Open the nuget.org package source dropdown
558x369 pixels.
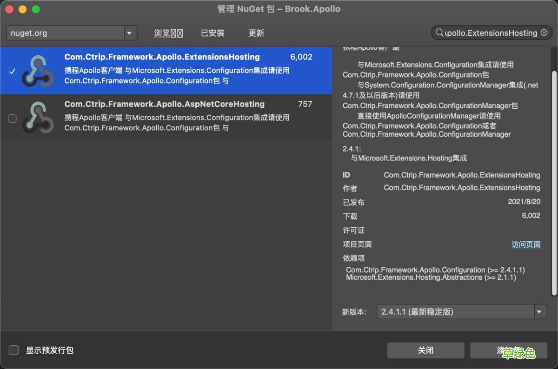[131, 33]
